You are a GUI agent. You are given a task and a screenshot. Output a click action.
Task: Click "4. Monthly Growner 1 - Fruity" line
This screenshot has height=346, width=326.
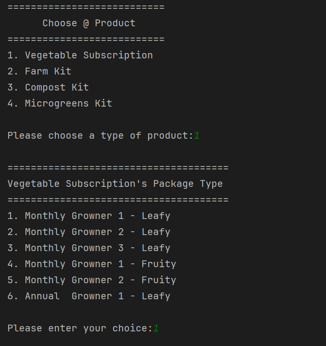92,264
